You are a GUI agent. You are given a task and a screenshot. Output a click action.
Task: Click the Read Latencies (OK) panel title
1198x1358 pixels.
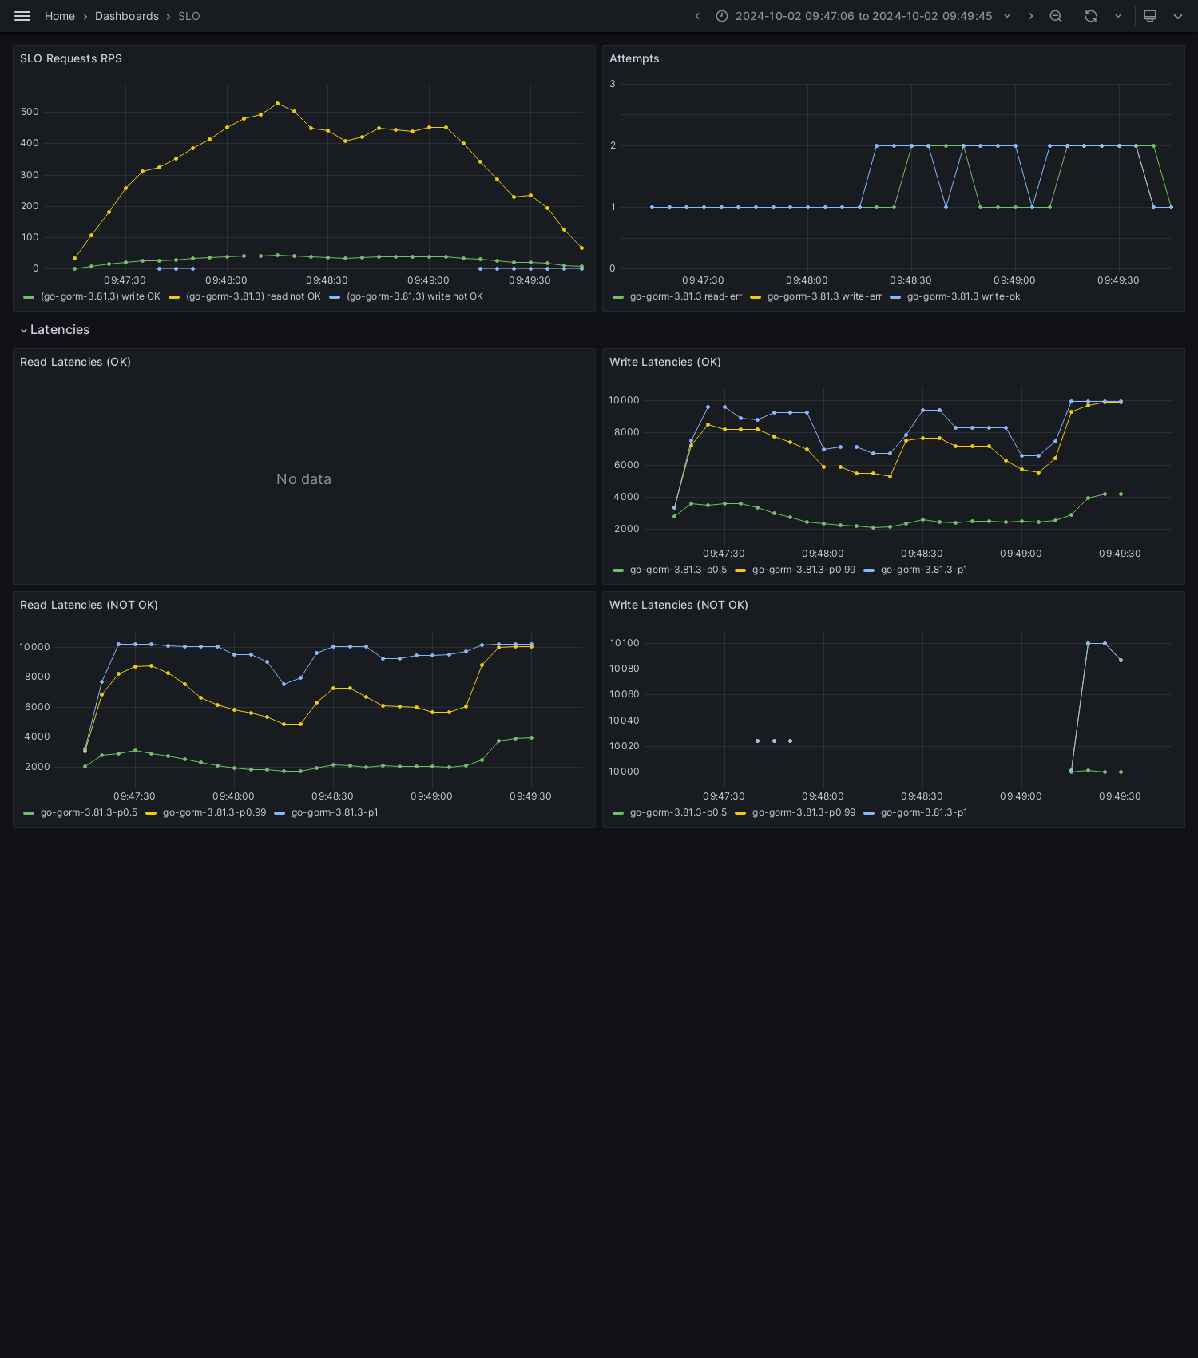point(75,362)
